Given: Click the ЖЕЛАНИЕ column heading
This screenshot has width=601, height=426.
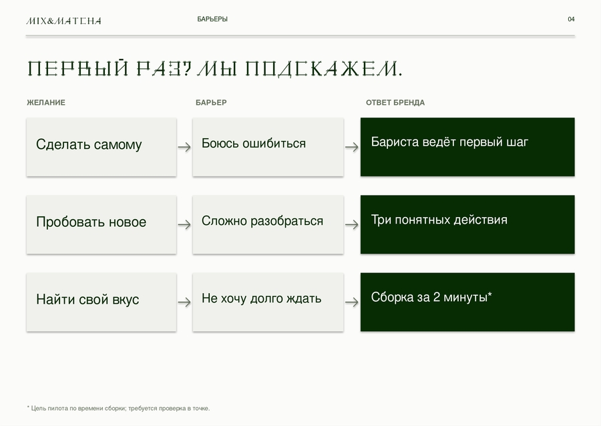Looking at the screenshot, I should [x=46, y=103].
